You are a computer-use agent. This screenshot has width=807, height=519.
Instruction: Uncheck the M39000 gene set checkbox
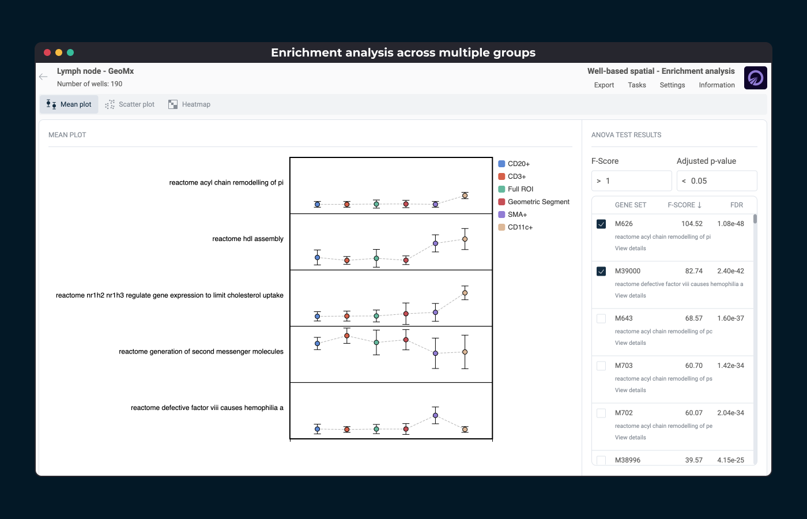point(601,271)
